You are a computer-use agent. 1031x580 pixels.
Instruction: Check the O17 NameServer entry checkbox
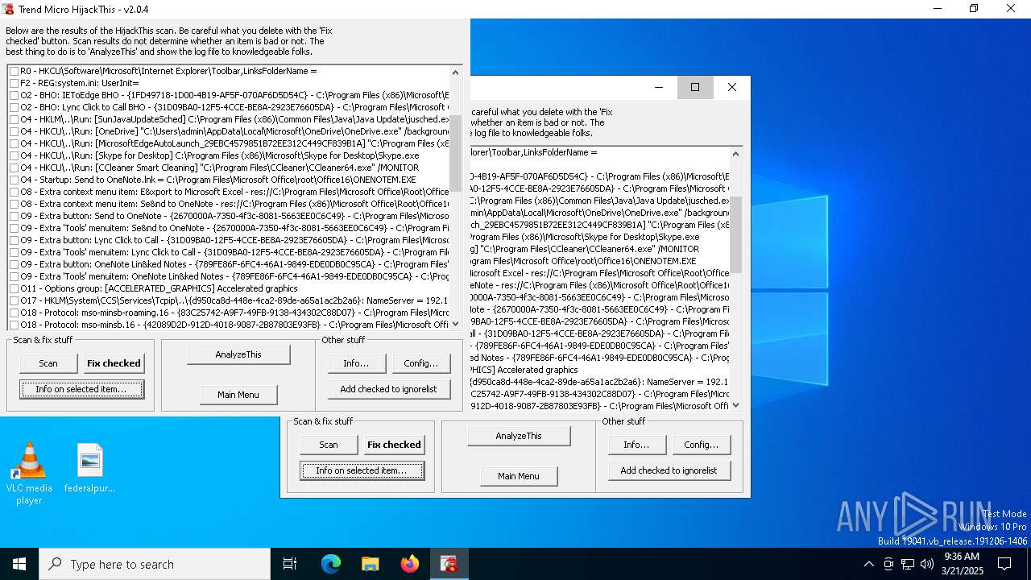pos(14,300)
